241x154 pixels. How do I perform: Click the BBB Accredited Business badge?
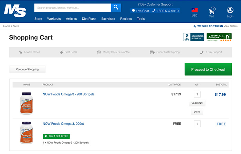[x=193, y=37]
